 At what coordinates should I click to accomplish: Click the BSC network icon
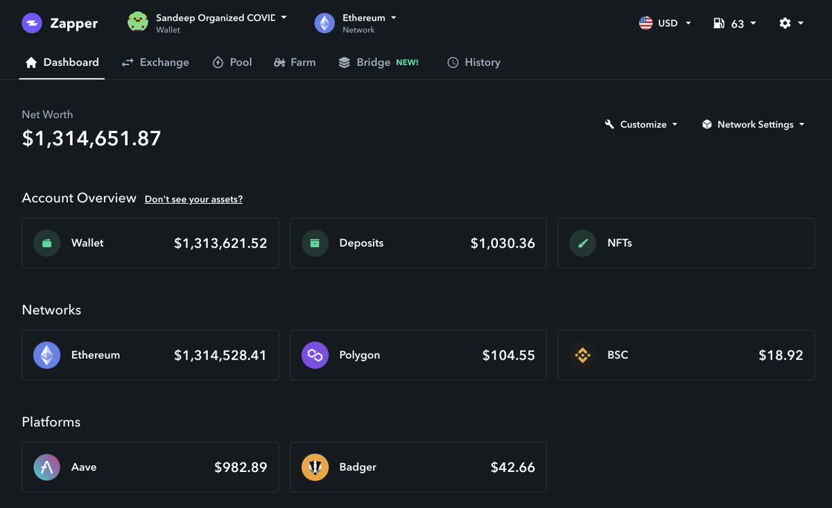(582, 355)
